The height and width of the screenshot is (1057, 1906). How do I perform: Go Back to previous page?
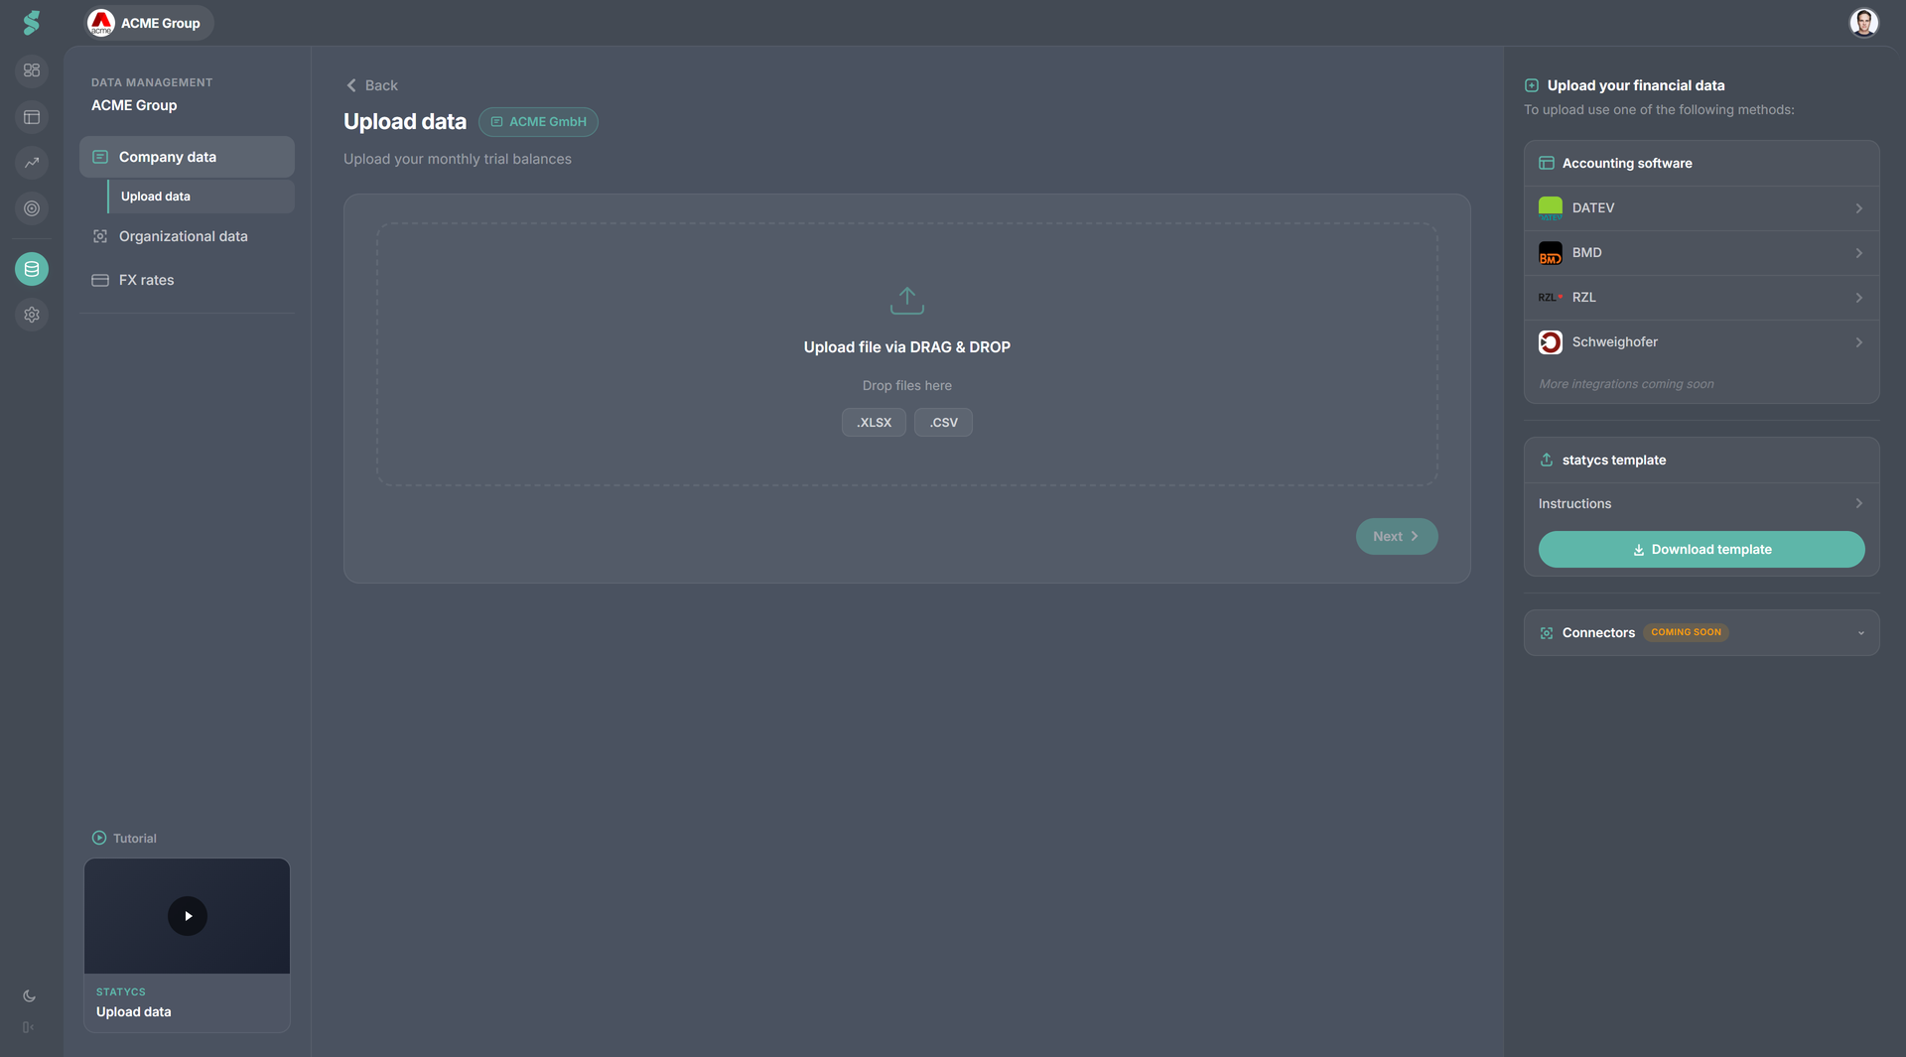[x=371, y=85]
